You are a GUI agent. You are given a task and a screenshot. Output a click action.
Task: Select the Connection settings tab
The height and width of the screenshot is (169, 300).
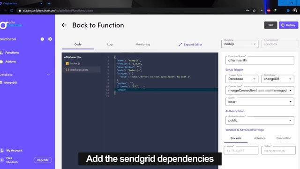click(284, 138)
